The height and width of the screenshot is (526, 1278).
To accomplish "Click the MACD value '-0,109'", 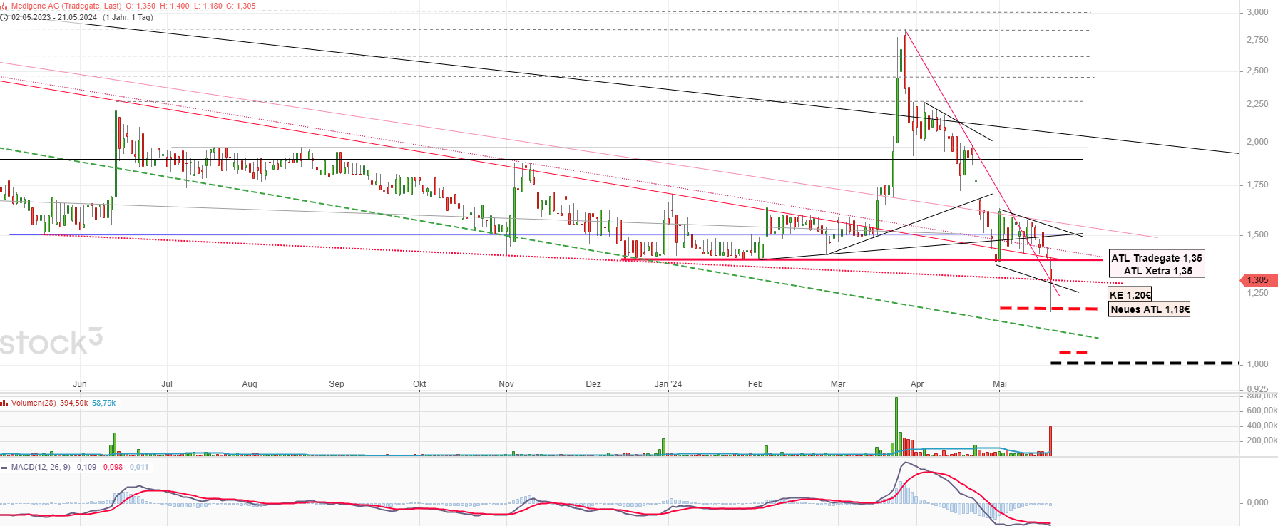I will coord(86,468).
